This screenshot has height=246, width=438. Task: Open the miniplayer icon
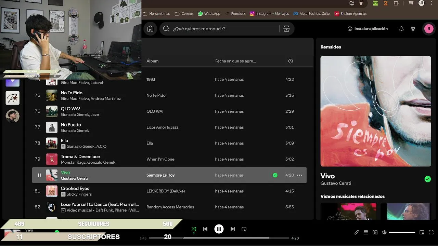tap(422, 232)
